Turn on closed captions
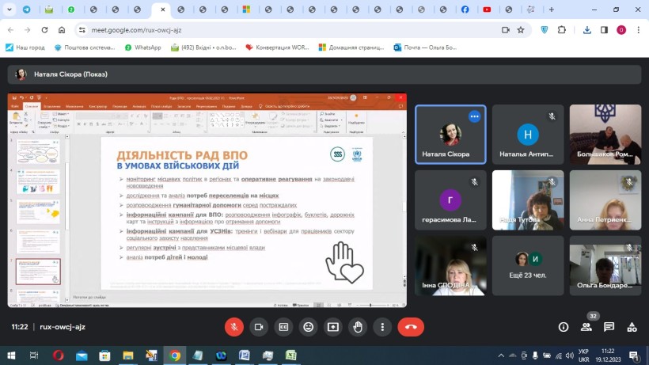Screen dimensions: 649x365 pyautogui.click(x=283, y=326)
